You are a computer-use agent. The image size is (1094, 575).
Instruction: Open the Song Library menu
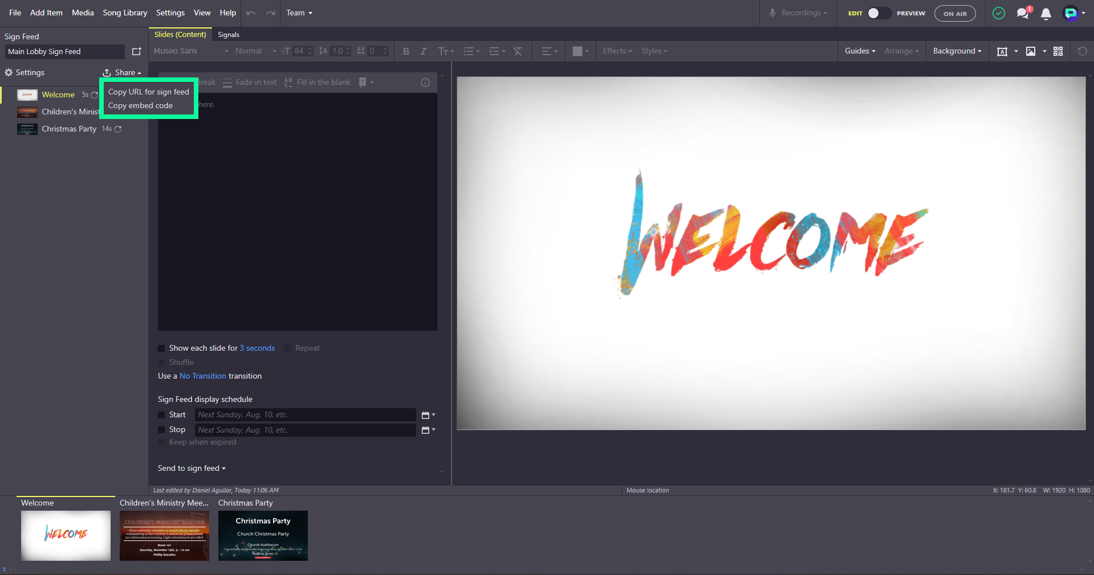(x=125, y=13)
